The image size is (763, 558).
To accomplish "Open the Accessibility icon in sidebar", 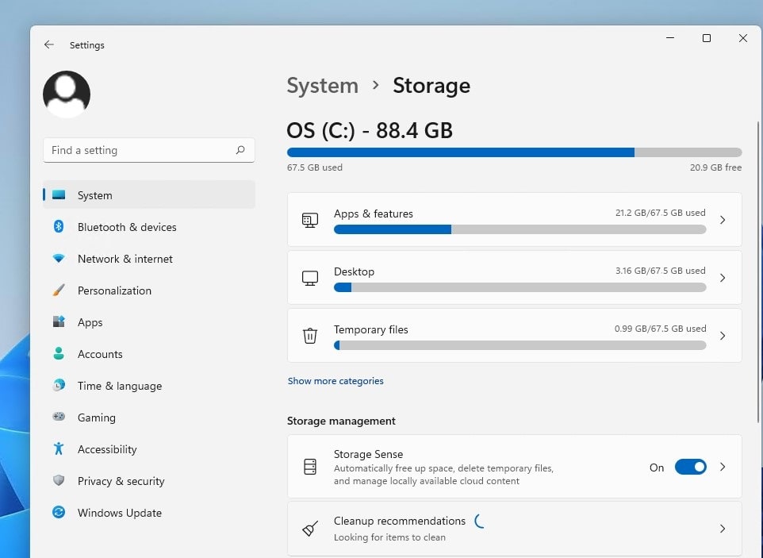I will [59, 449].
